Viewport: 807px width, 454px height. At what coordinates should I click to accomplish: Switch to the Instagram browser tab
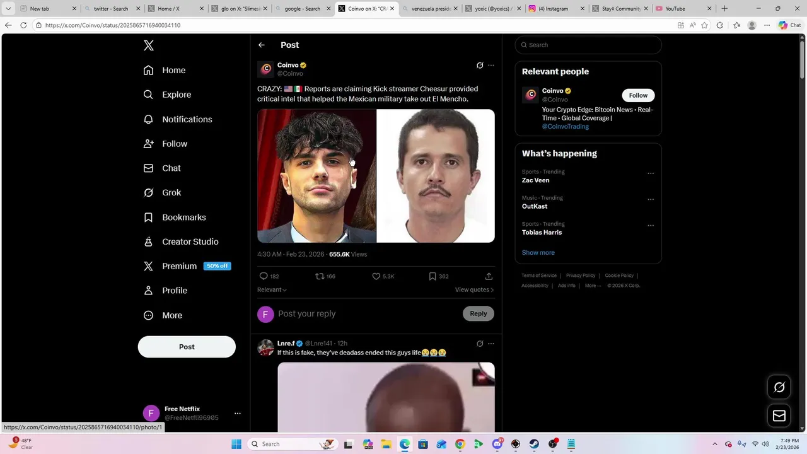[557, 8]
